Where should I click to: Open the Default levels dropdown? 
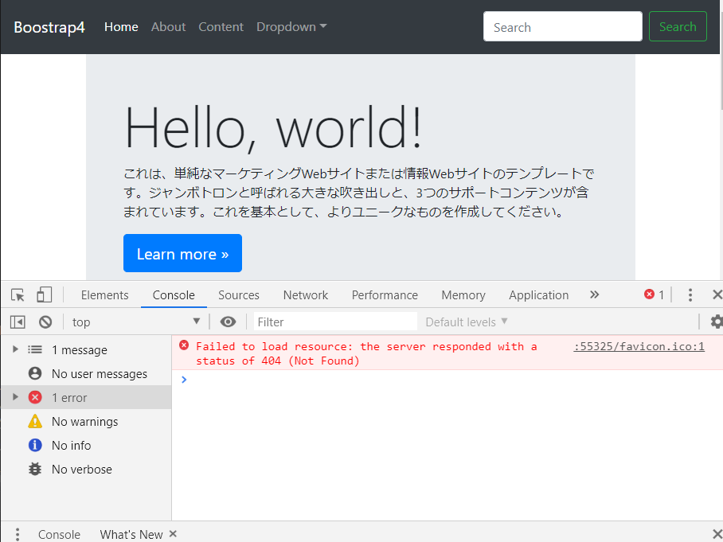[x=466, y=322]
